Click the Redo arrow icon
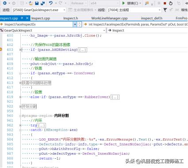The height and width of the screenshot is (168, 188). (x=61, y=3)
